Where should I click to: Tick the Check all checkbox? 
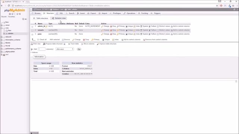(x=38, y=40)
